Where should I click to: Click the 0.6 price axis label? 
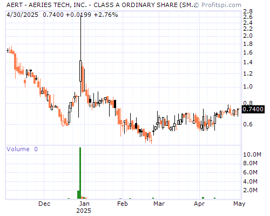tap(248, 124)
